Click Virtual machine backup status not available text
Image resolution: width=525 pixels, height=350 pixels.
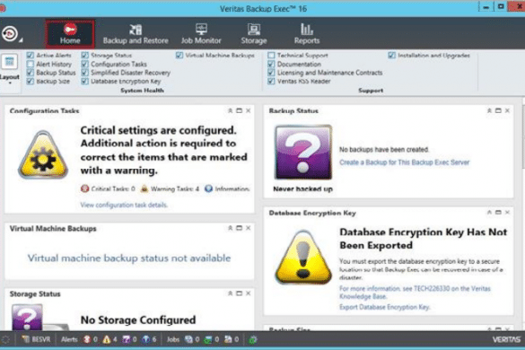129,258
